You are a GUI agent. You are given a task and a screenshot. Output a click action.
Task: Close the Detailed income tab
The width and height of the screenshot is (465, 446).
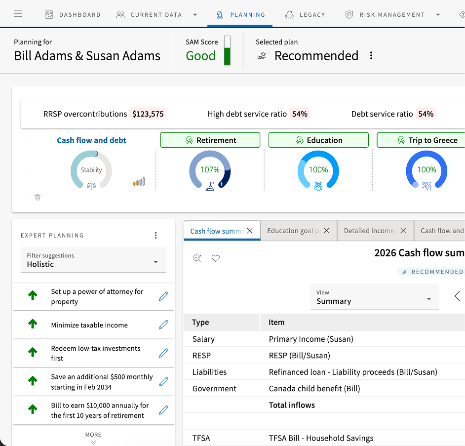[x=403, y=231]
